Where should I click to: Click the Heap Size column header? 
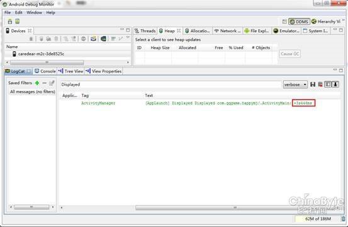point(160,48)
